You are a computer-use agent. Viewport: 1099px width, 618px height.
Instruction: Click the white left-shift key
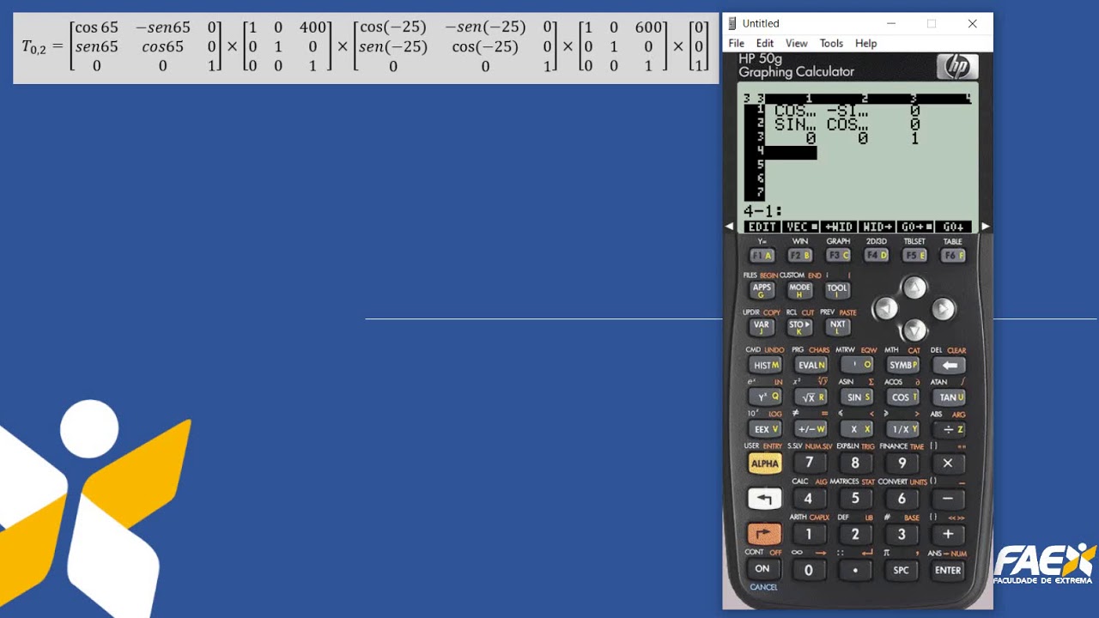click(764, 499)
